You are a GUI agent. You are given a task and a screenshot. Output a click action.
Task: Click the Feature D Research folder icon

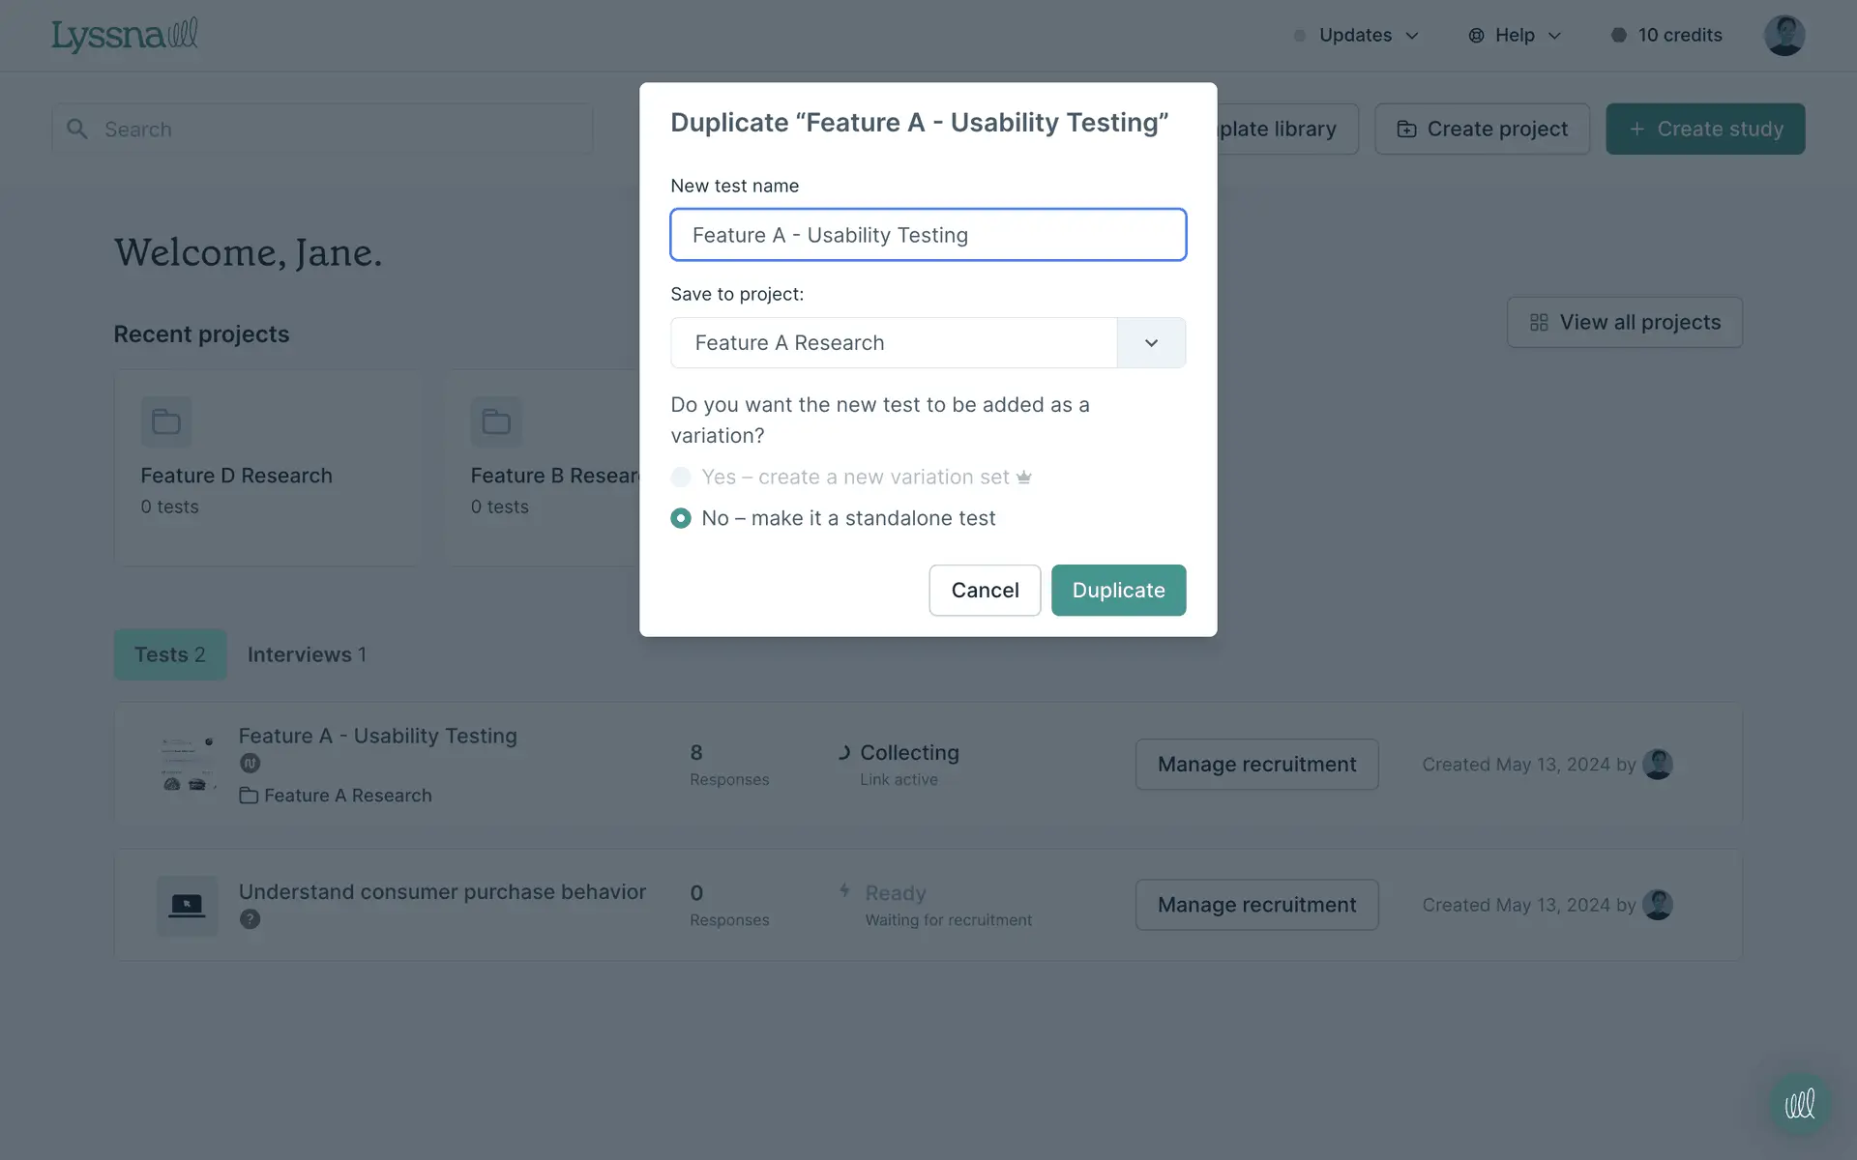tap(166, 421)
